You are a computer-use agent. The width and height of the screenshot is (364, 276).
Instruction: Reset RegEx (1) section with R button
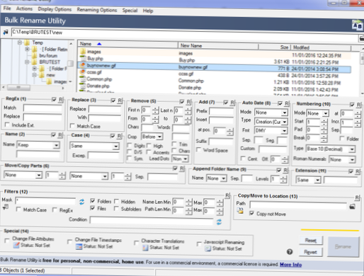pos(61,100)
